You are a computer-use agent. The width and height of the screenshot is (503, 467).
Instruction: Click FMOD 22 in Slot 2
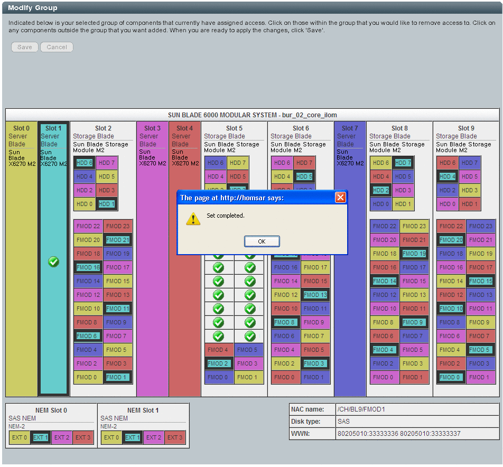pos(88,226)
